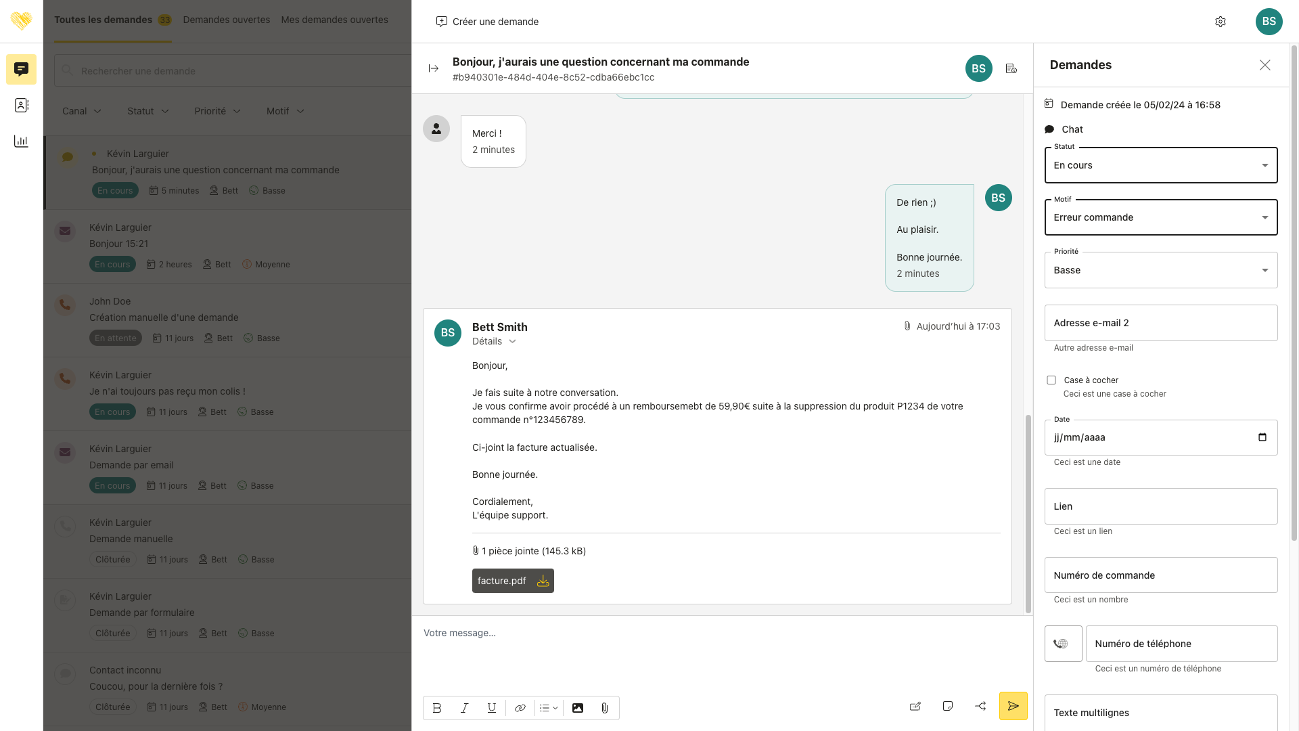
Task: Click Créer une demande button
Action: (487, 22)
